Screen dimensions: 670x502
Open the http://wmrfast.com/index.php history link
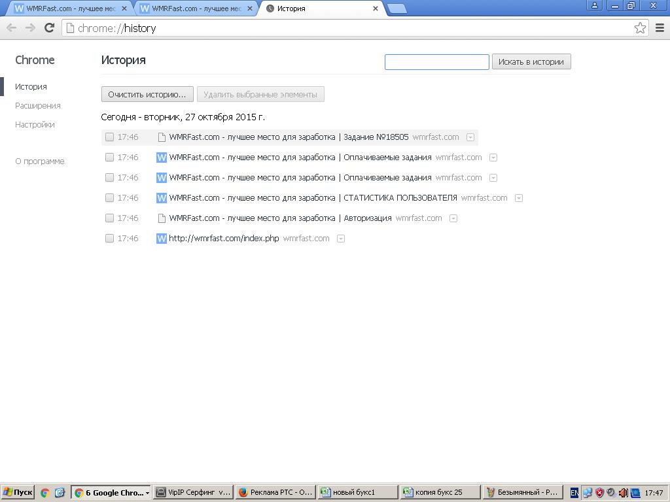[x=224, y=239]
